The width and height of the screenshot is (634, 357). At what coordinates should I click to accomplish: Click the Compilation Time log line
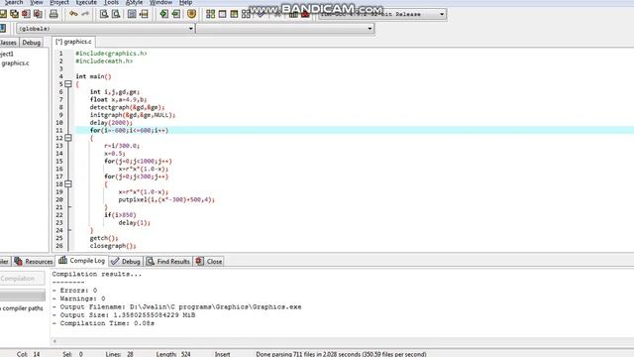pyautogui.click(x=103, y=323)
